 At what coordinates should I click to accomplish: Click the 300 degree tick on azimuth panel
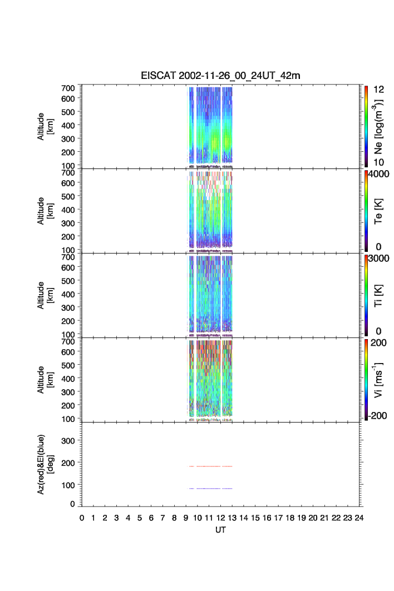tap(71, 441)
